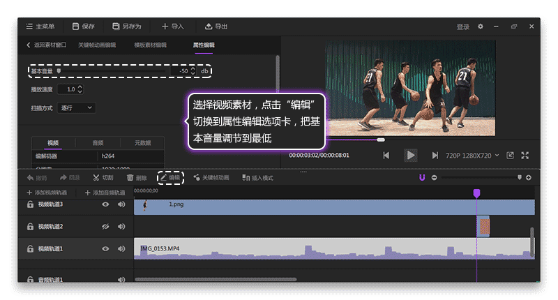The image size is (558, 300).
Task: Mute 视频轨道2 speaker icon
Action: (x=121, y=226)
